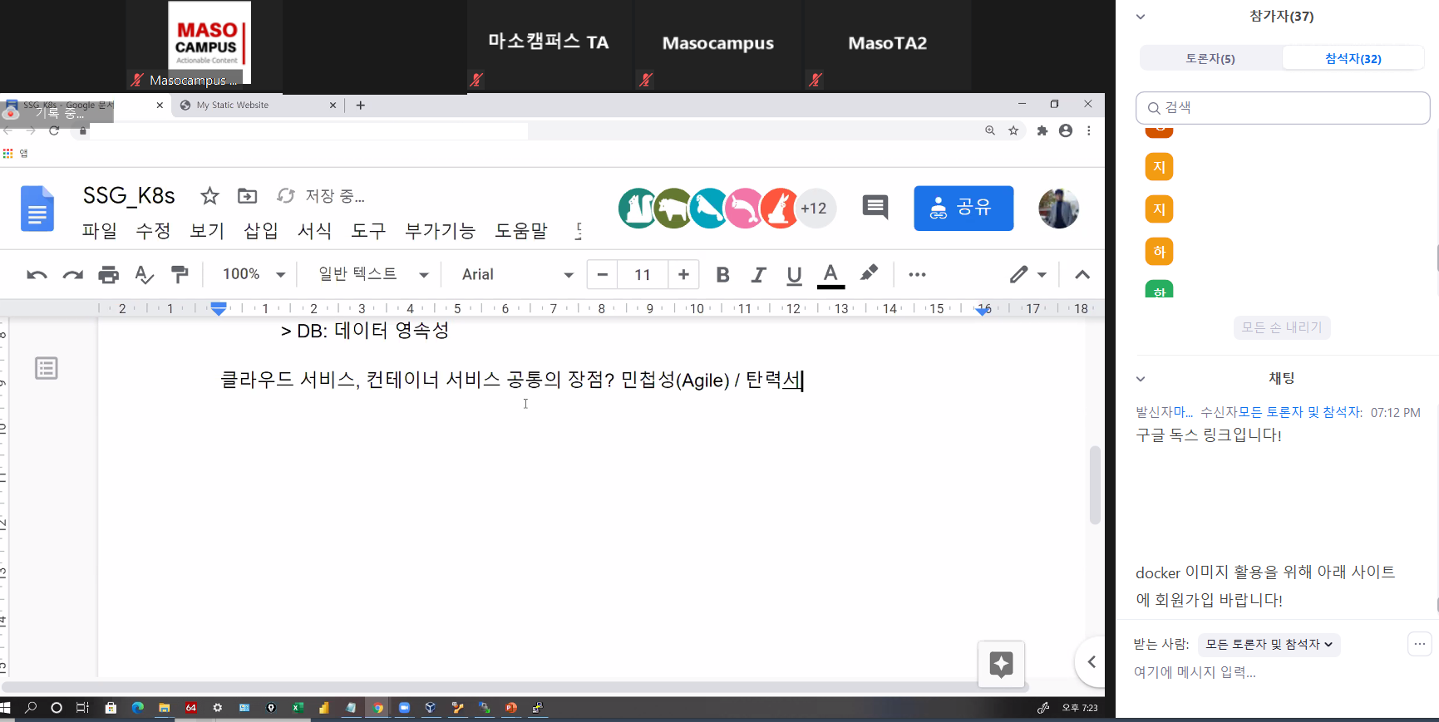This screenshot has height=722, width=1439.
Task: Click the 모든 손 내리기 button
Action: click(1281, 327)
